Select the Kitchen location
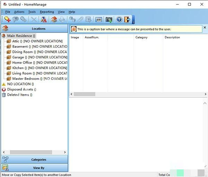This screenshot has width=208, height=177. coord(40,68)
